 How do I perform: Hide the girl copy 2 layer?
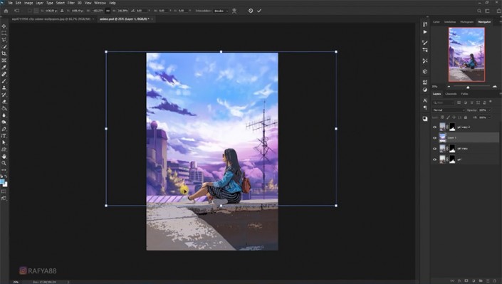coord(434,127)
